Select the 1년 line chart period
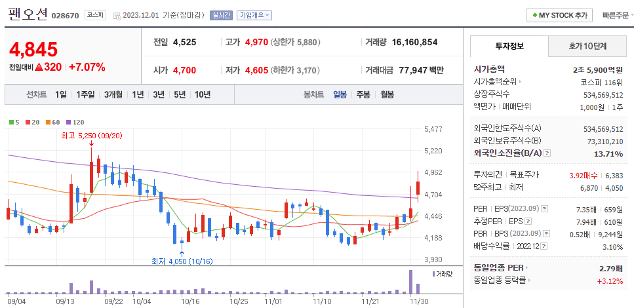The height and width of the screenshot is (308, 634). (x=138, y=95)
